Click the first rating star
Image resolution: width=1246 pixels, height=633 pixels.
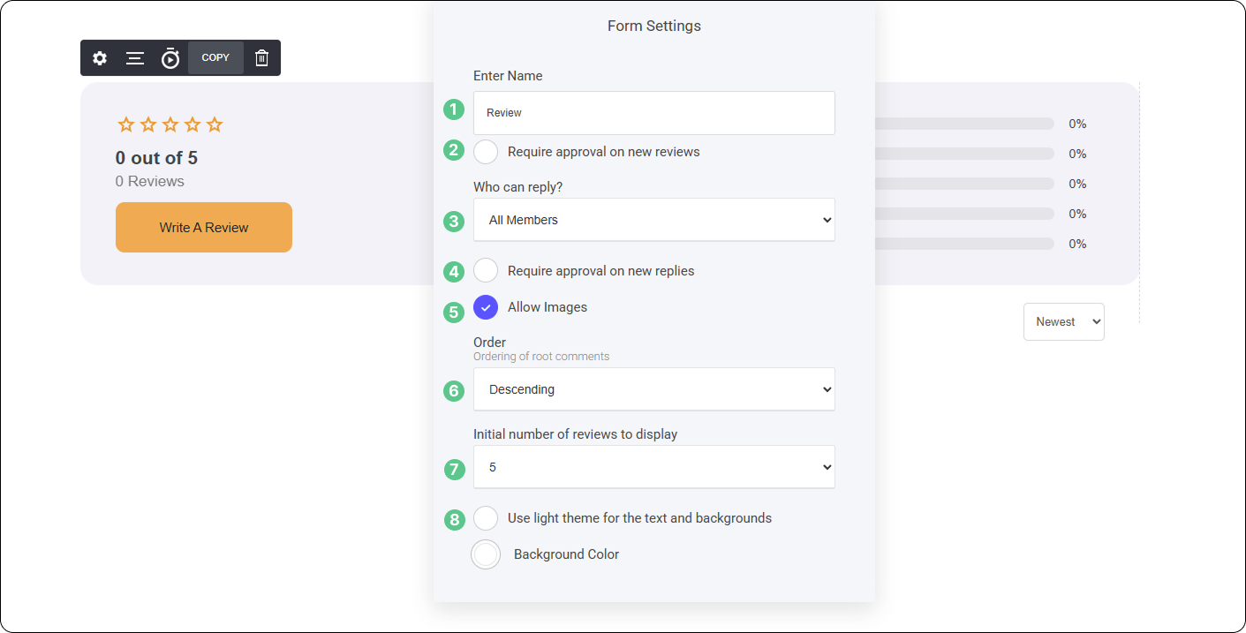coord(126,124)
